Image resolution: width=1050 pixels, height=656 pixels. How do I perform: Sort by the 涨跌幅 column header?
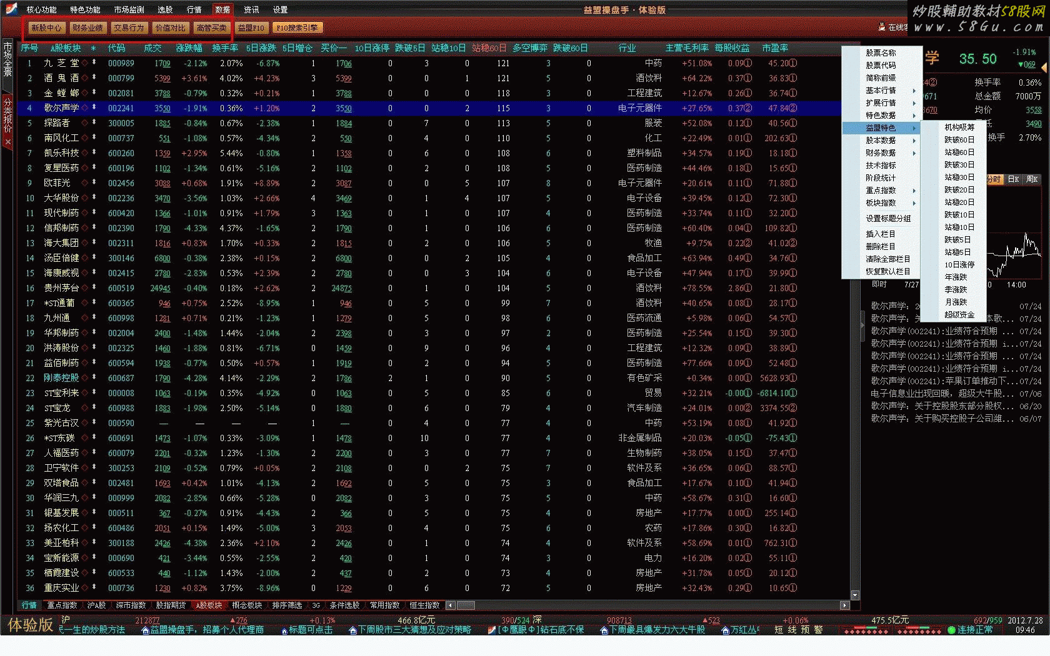[189, 48]
